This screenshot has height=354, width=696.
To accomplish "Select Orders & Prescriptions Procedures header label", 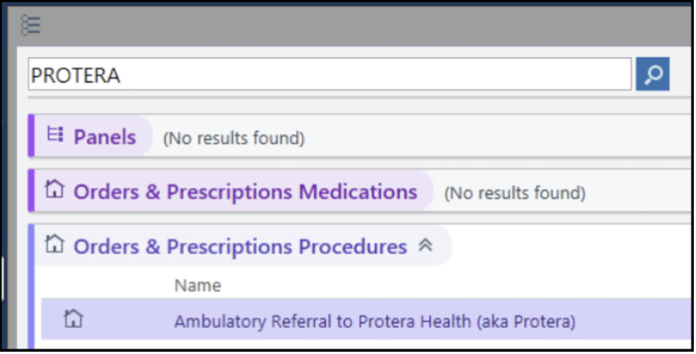I will 240,247.
